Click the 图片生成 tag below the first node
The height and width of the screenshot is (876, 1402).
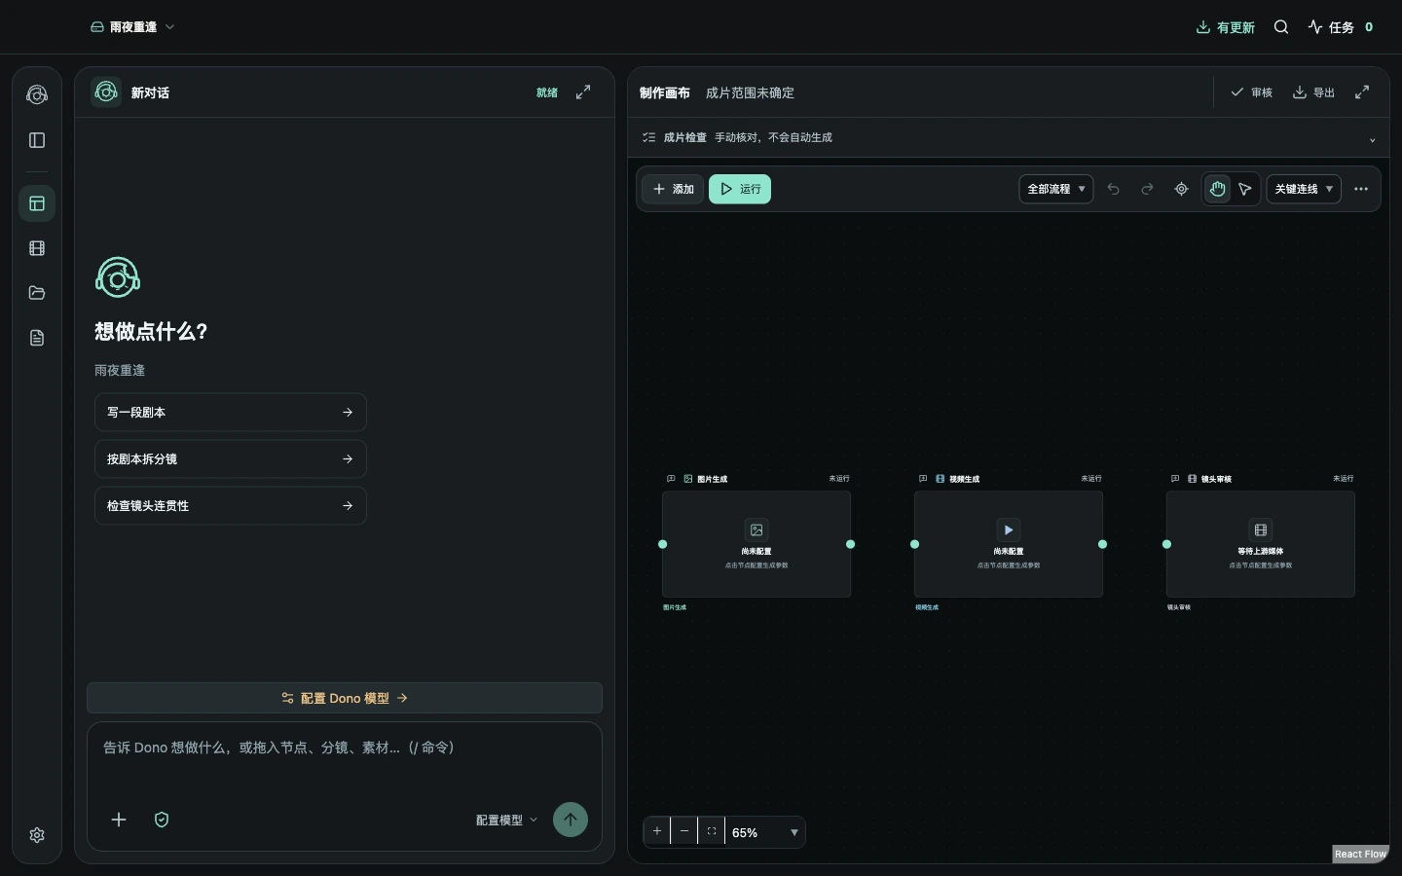(x=675, y=607)
